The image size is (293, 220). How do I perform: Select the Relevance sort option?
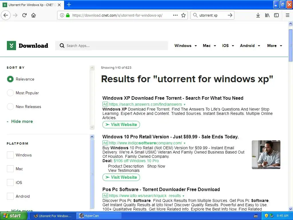(x=10, y=79)
